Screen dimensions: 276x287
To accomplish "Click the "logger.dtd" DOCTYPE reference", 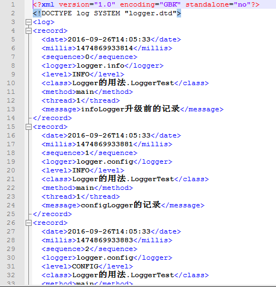I will pyautogui.click(x=151, y=13).
